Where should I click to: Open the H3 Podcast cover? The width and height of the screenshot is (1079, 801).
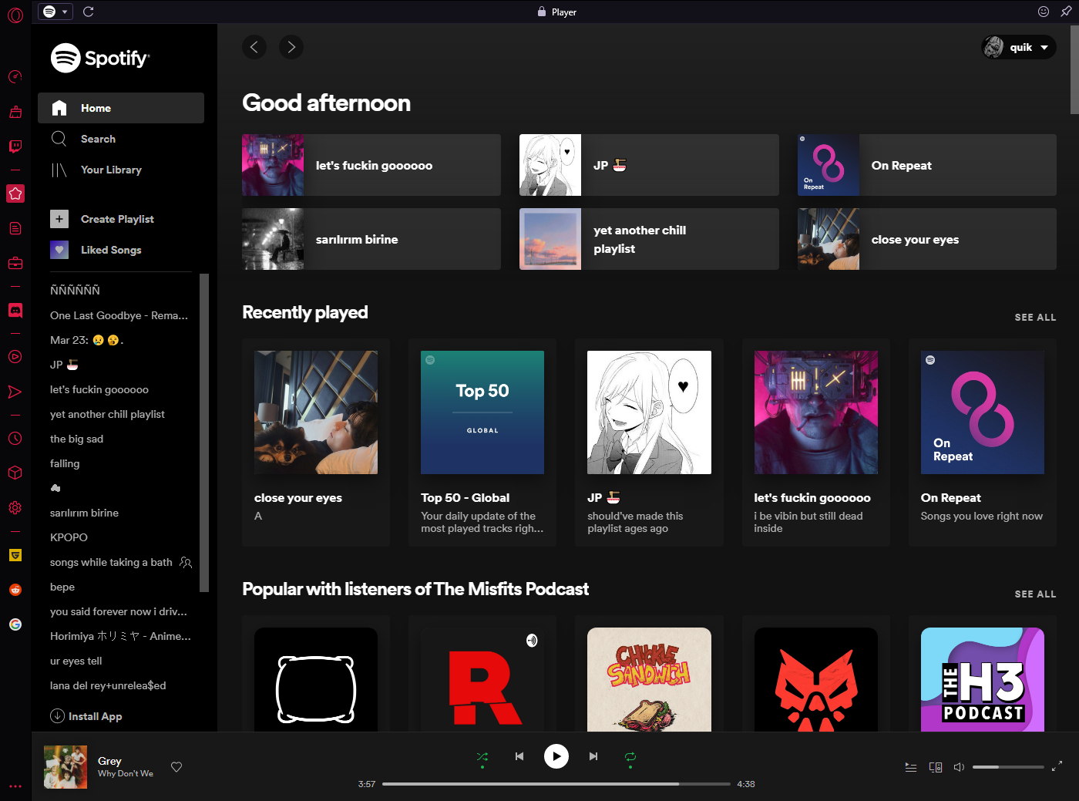click(983, 679)
